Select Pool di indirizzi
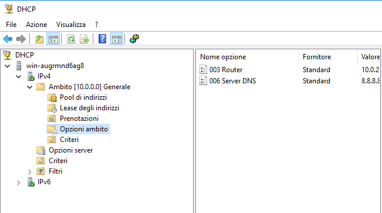Screen dimensions: 382x213 (83, 97)
